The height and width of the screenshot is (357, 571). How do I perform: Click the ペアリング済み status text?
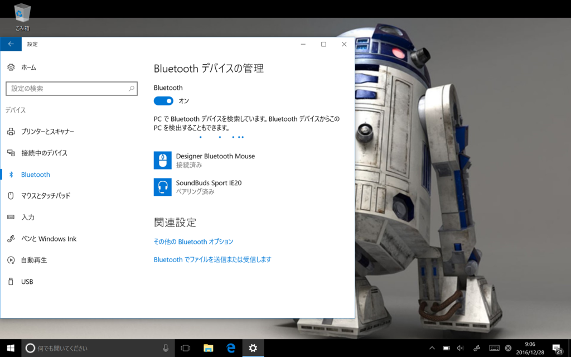[195, 192]
